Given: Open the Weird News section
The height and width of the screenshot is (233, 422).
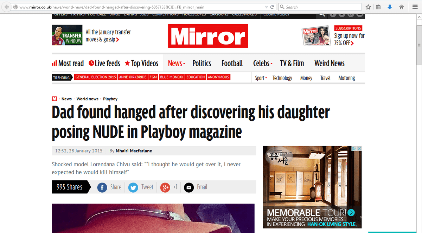Looking at the screenshot, I should (x=330, y=64).
